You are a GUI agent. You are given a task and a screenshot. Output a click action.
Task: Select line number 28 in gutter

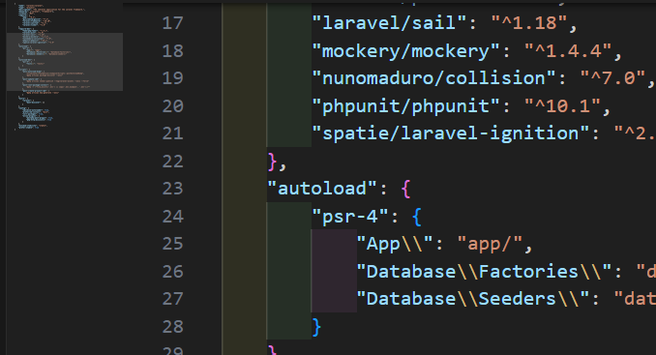pos(173,327)
